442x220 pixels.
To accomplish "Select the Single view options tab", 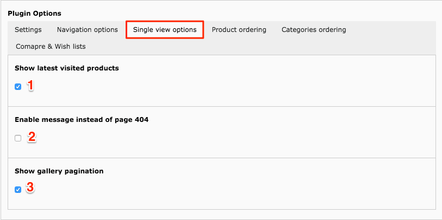I will coord(165,29).
